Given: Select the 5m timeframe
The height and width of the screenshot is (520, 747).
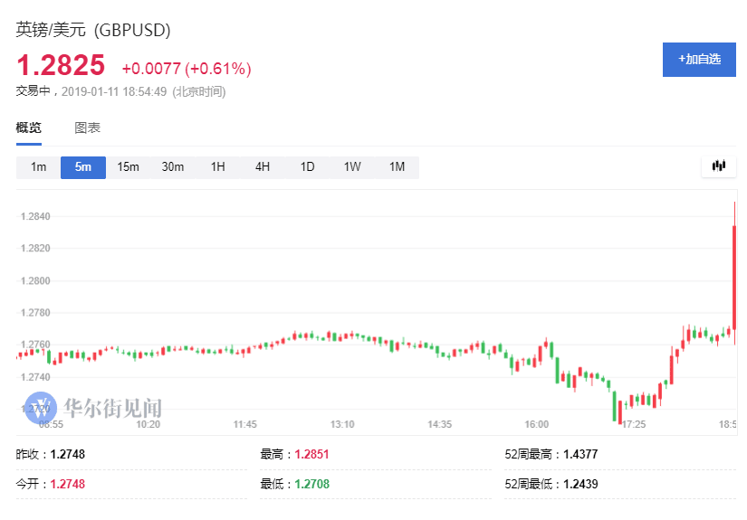Looking at the screenshot, I should click(83, 167).
